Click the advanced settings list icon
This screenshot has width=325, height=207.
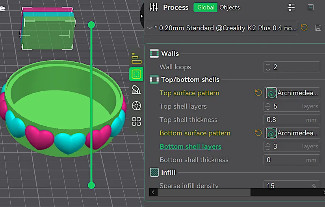point(291,7)
